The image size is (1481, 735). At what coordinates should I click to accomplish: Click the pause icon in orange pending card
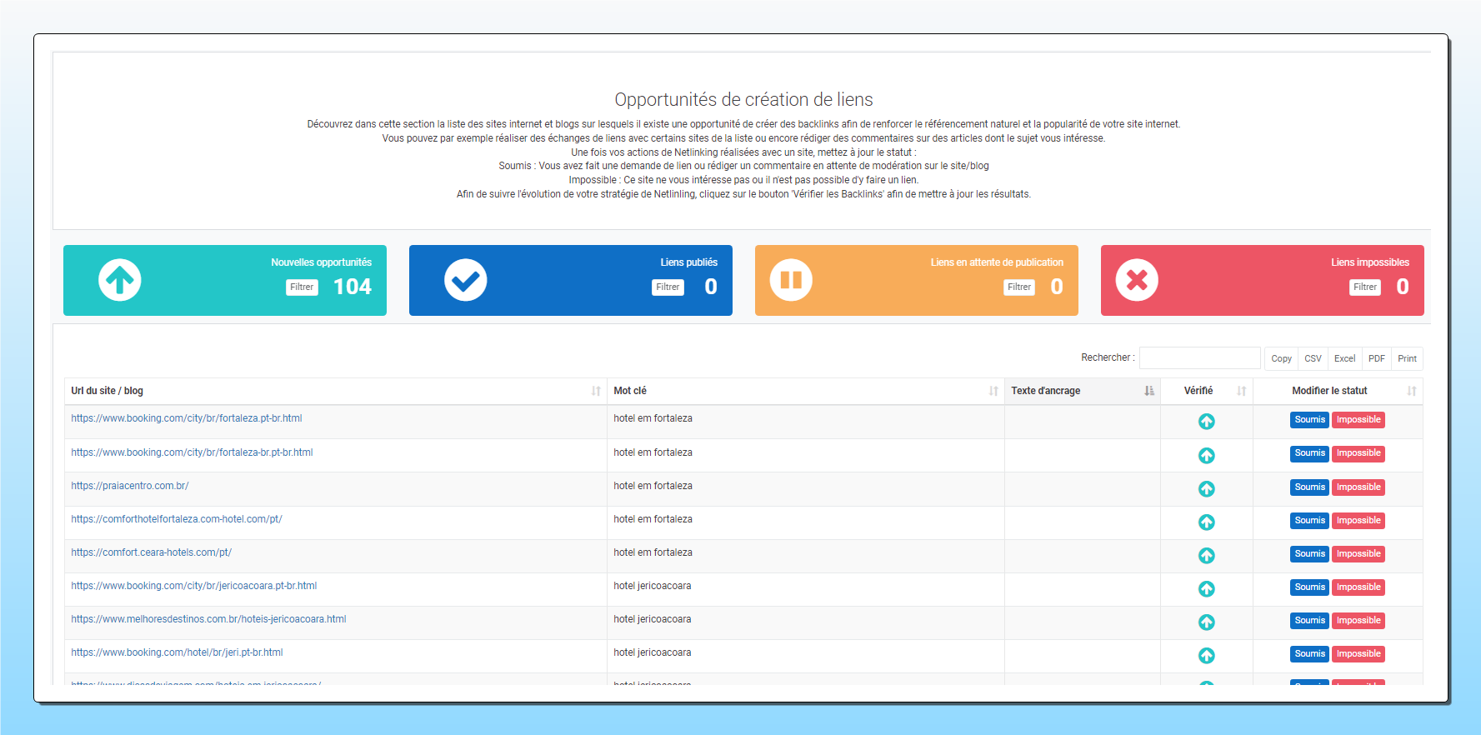click(x=790, y=280)
